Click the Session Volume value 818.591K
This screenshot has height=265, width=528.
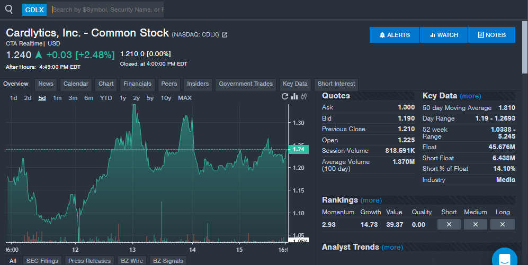[x=400, y=151]
